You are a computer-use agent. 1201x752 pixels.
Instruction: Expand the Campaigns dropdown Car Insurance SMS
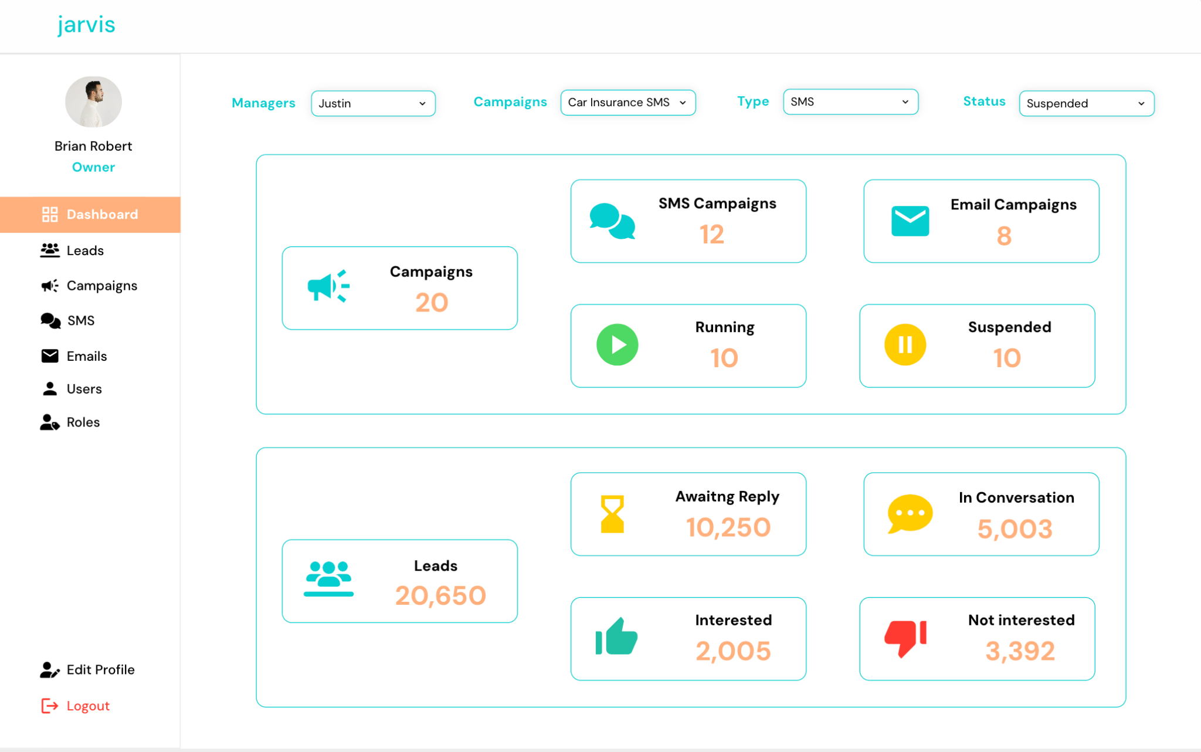coord(627,103)
